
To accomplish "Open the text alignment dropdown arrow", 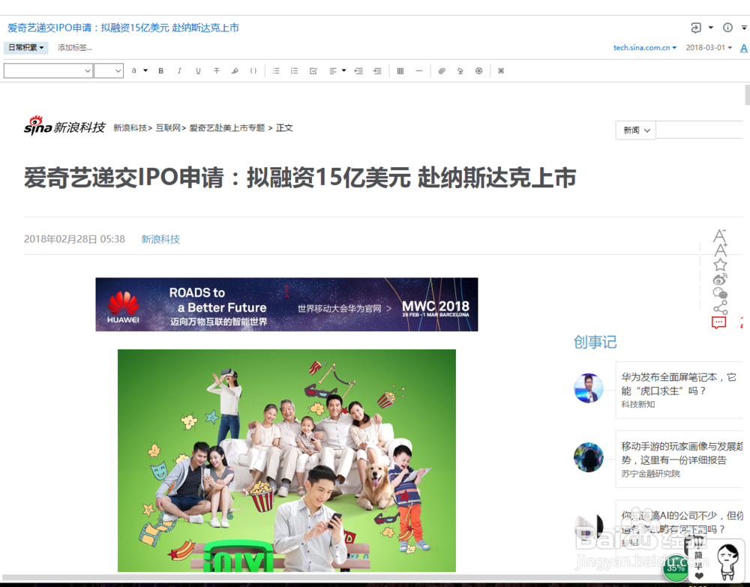I will 343,70.
